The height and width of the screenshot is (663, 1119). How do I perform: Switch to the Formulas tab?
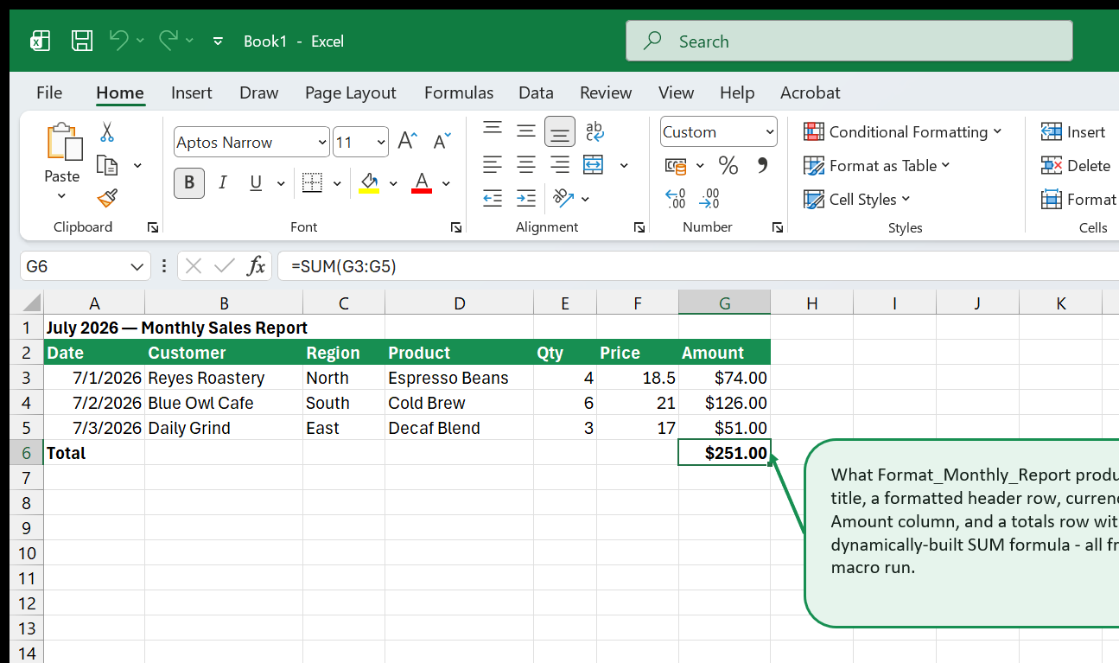(459, 92)
